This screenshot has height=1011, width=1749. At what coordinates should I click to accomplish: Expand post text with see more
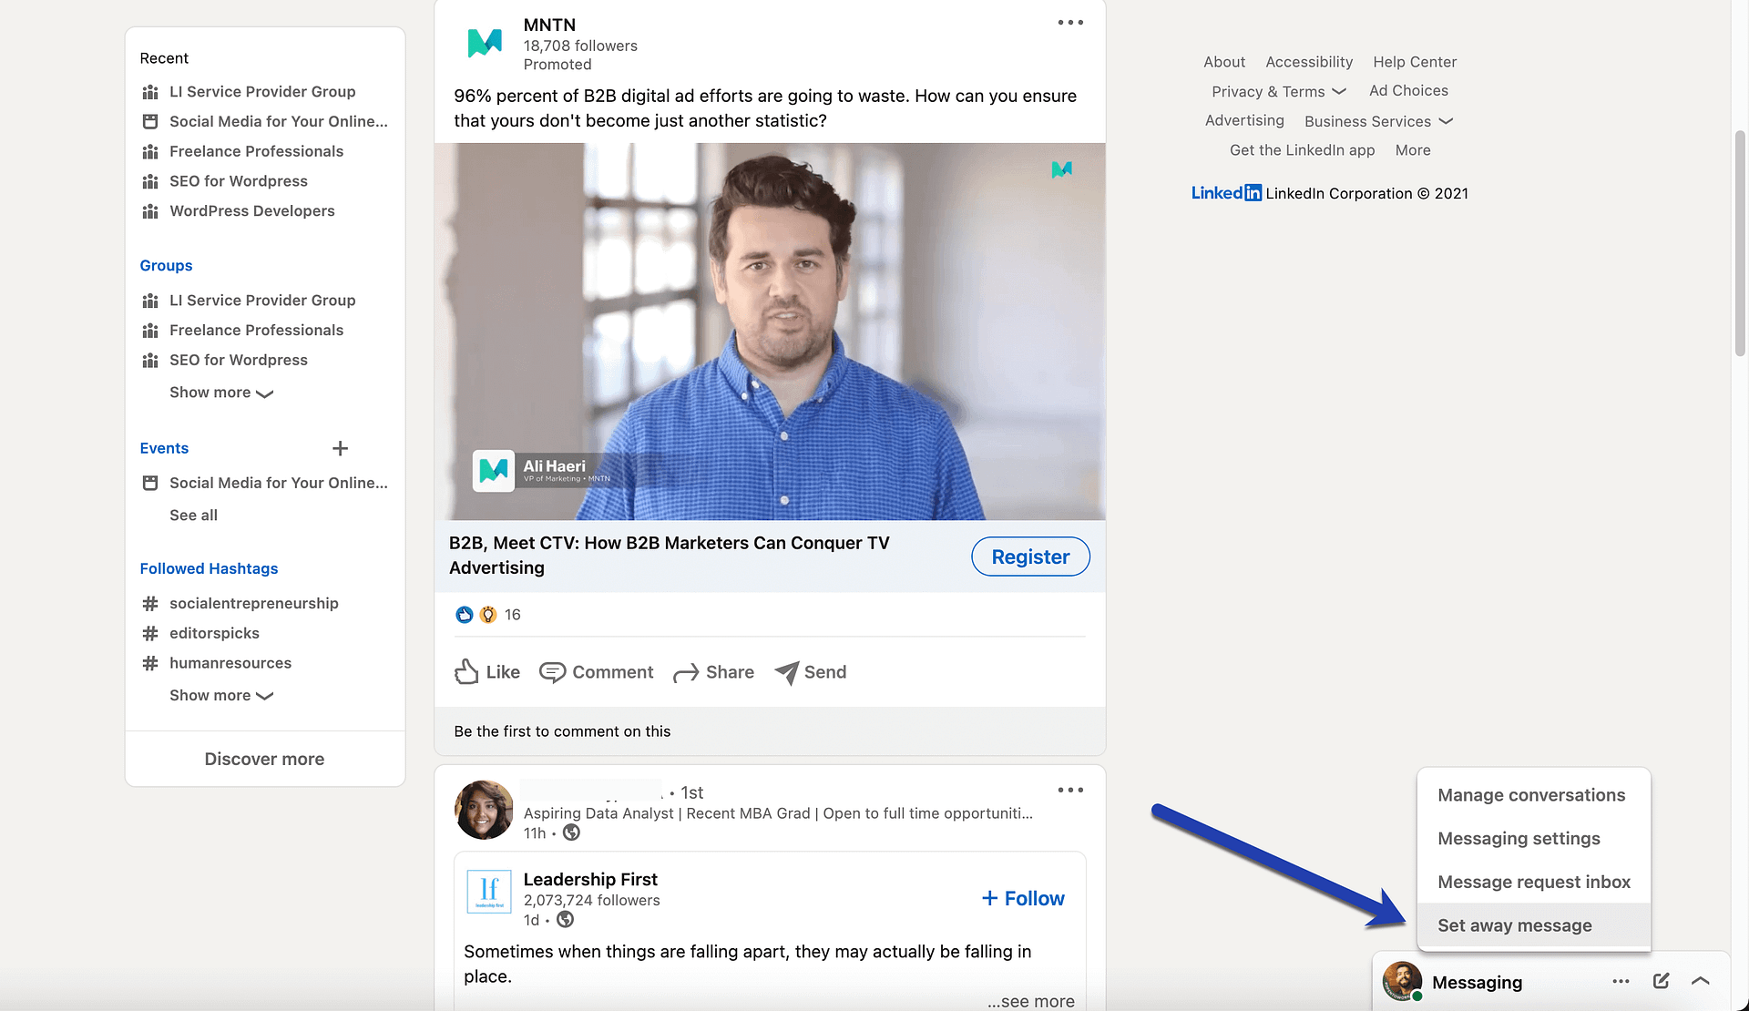[1030, 1001]
